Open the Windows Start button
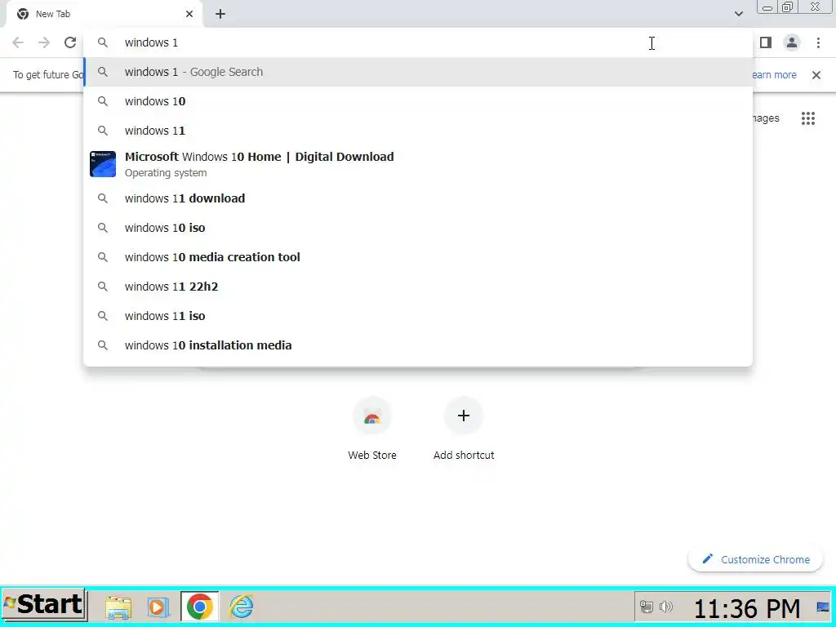The width and height of the screenshot is (836, 627). (44, 605)
